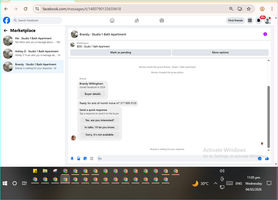Image resolution: width=278 pixels, height=200 pixels.
Task: Open the $550 Studio 1 Bath listing link
Action: 93,46
